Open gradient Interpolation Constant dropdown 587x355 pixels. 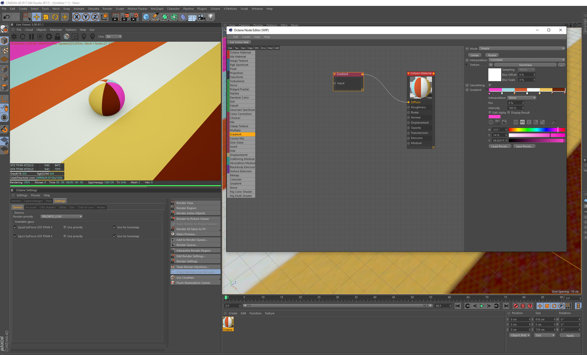[x=527, y=60]
